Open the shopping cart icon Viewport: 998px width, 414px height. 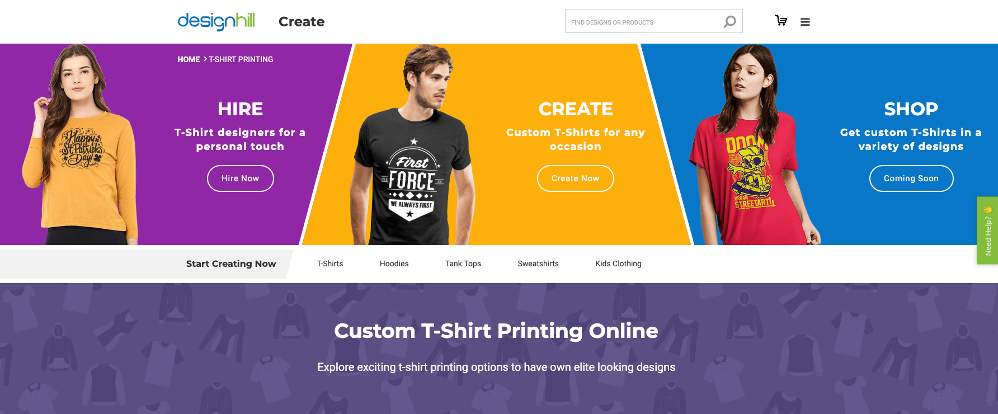[781, 21]
